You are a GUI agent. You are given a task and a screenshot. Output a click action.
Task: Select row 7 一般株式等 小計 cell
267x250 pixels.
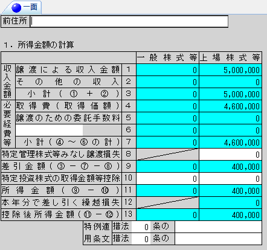167,143
